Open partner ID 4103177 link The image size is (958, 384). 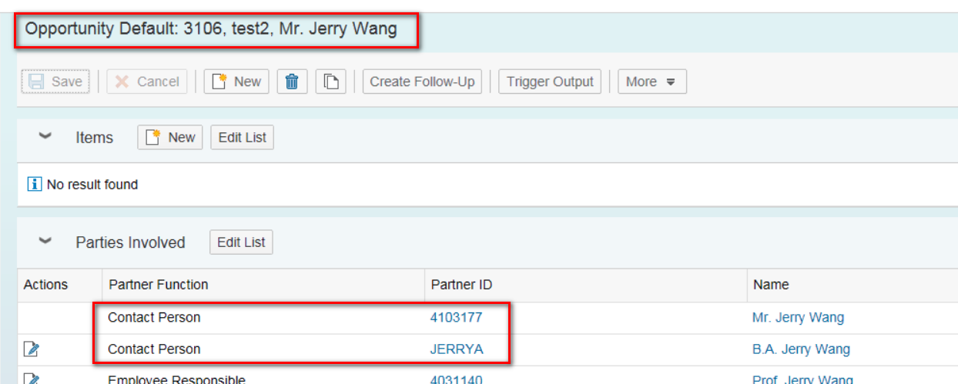point(456,317)
